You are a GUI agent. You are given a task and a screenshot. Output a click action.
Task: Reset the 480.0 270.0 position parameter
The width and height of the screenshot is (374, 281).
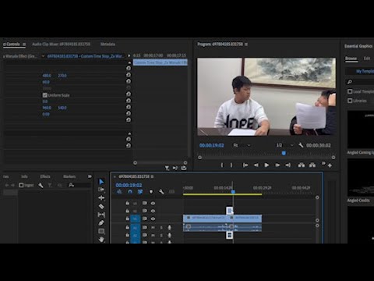tap(129, 75)
